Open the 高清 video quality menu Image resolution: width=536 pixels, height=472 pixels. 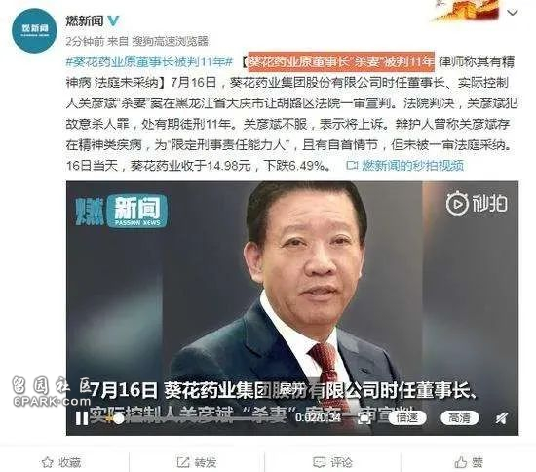click(x=459, y=417)
